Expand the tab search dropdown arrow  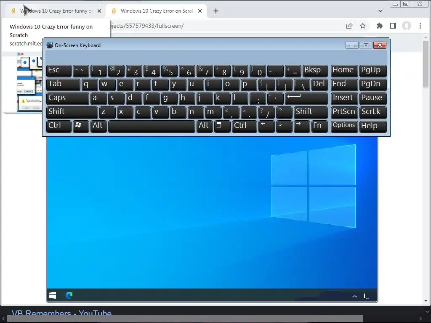(x=380, y=11)
